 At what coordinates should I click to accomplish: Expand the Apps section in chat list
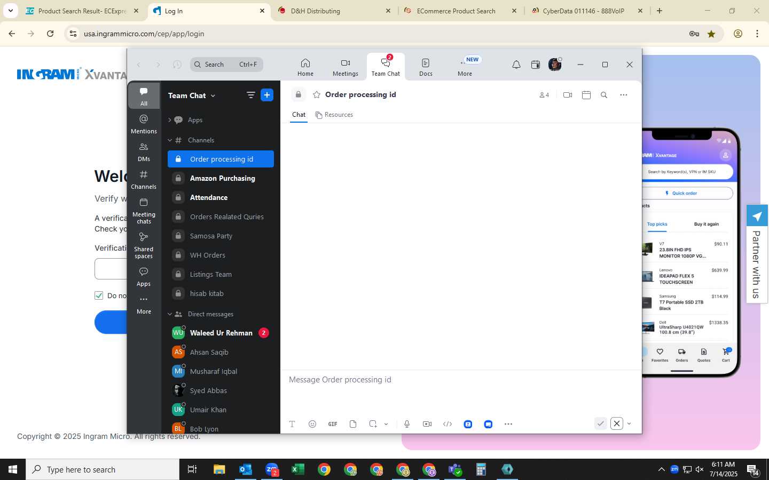170,120
